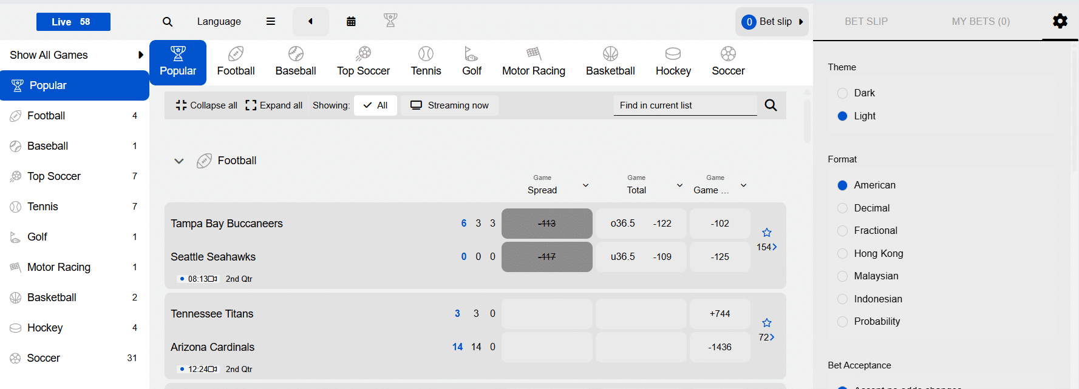Expand Show All Games arrow
The image size is (1079, 389).
tap(141, 55)
